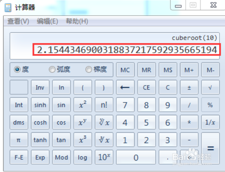Click the tanh button
This screenshot has height=172, width=225.
tap(40, 140)
